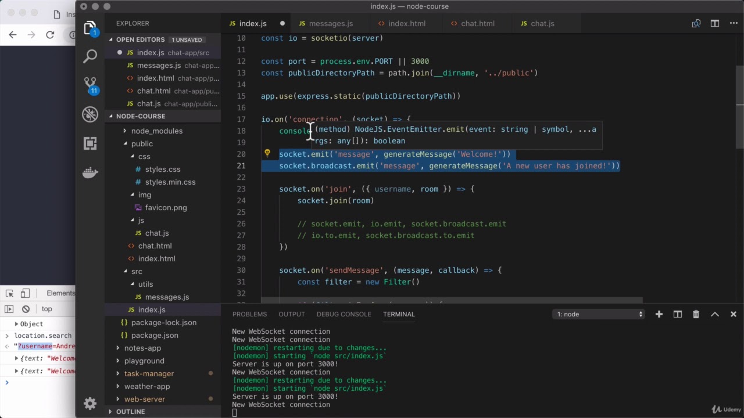This screenshot has height=418, width=744.
Task: Open the Docker view icon
Action: [x=90, y=172]
